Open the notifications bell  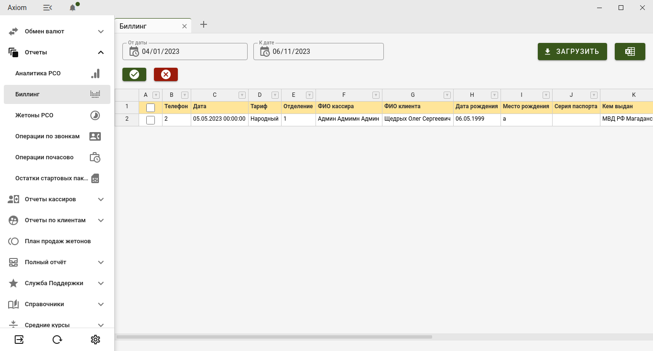(73, 8)
